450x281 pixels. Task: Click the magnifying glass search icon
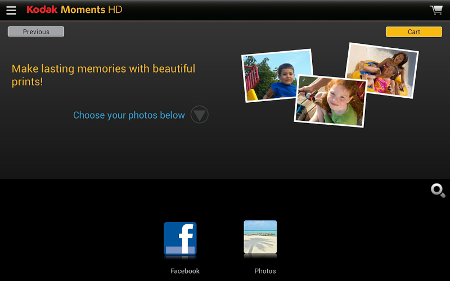point(438,191)
